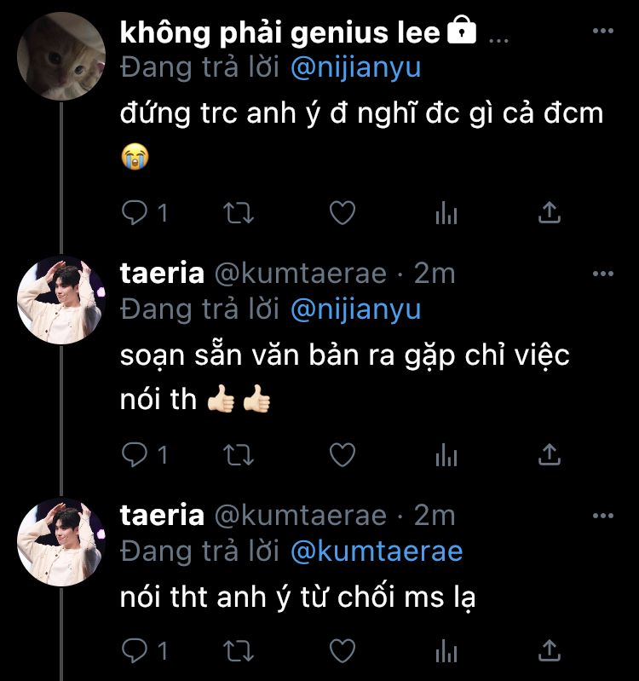This screenshot has height=681, width=639.
Task: Retweet the 'soạn sẵn văn bản' tweet
Action: (x=238, y=456)
